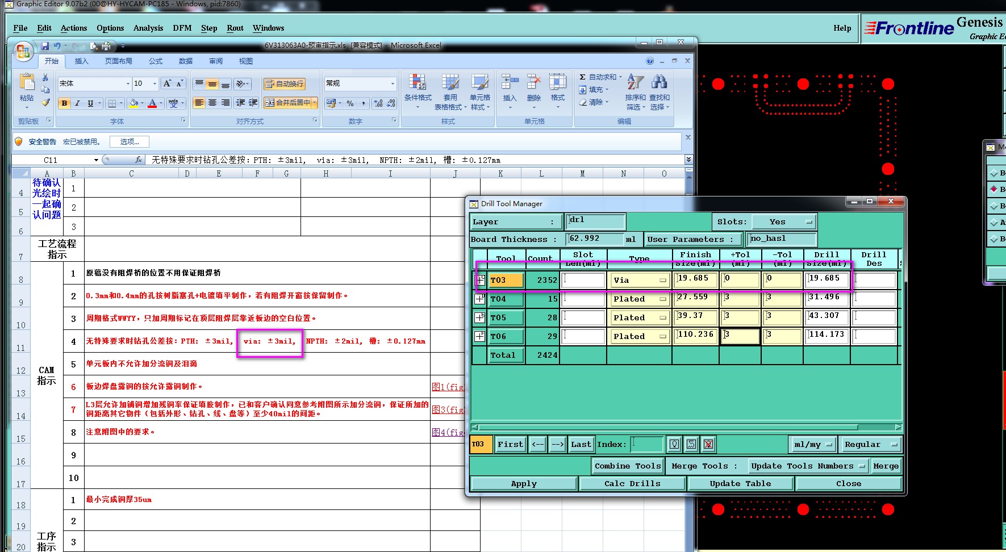Expand the T03 tool row
This screenshot has height=552, width=1006.
point(480,280)
